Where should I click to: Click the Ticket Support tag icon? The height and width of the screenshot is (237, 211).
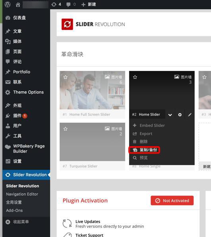(68, 235)
